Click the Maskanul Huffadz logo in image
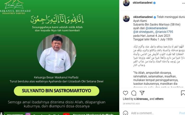Viewport: 185px width, 115px height. coord(15,7)
